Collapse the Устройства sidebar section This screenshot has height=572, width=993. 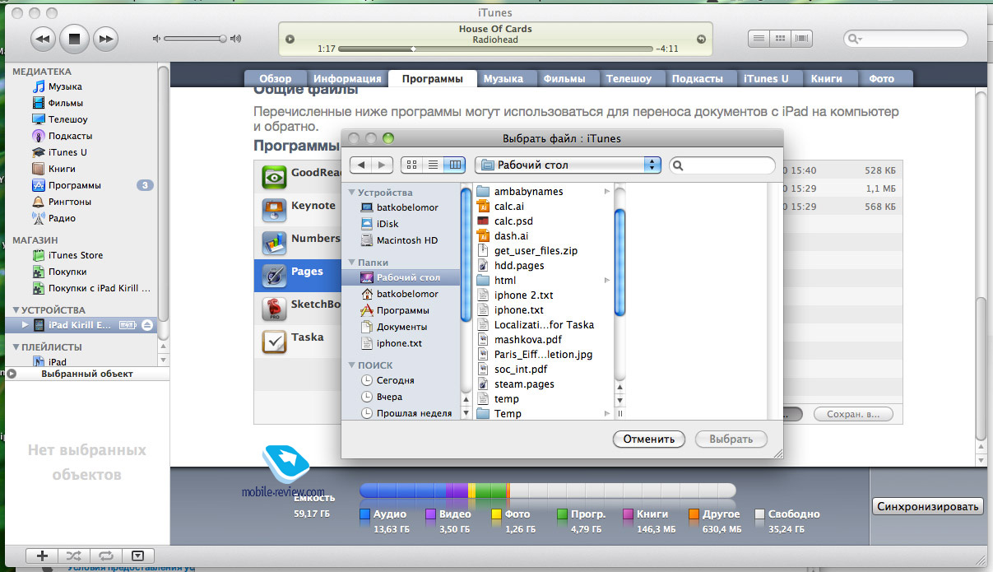(x=17, y=310)
